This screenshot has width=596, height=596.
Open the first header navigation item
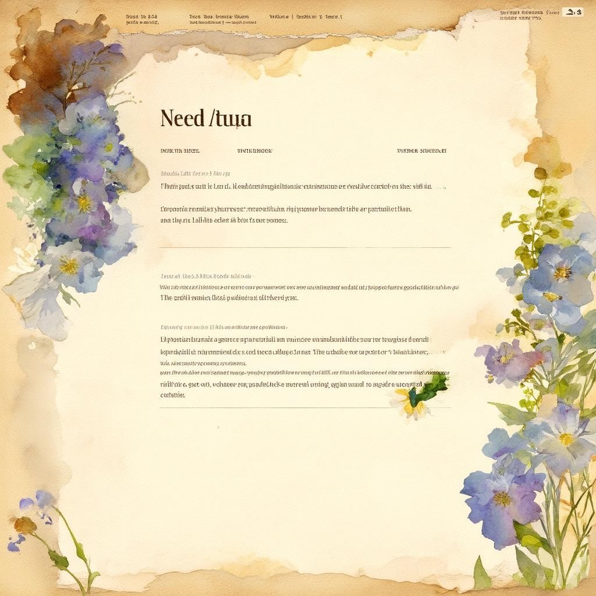pos(142,19)
